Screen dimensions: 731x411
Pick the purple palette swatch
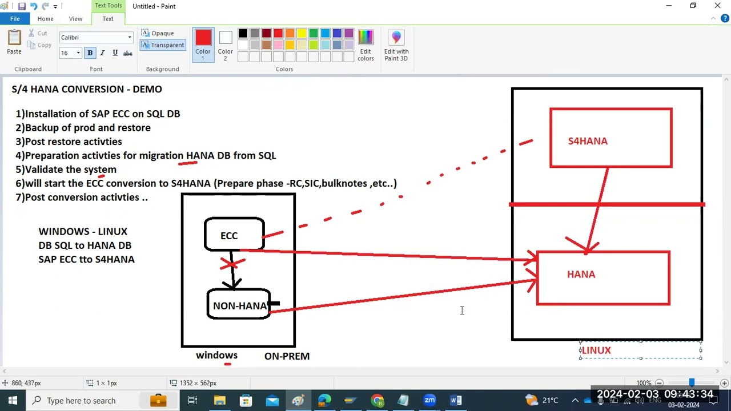[349, 34]
